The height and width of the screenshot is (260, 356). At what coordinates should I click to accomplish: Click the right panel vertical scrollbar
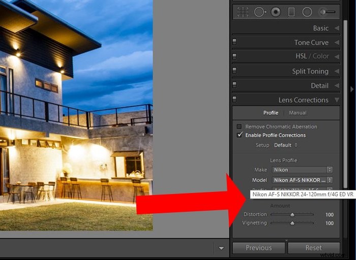click(x=345, y=104)
